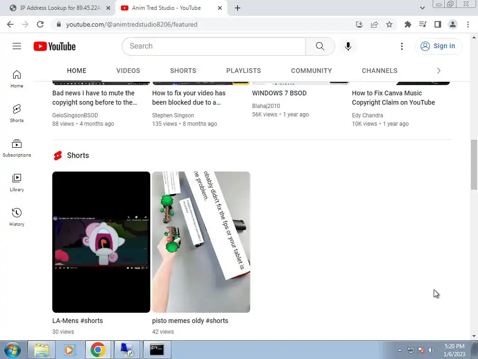Click the address bar URL
This screenshot has width=478, height=359.
(x=132, y=24)
